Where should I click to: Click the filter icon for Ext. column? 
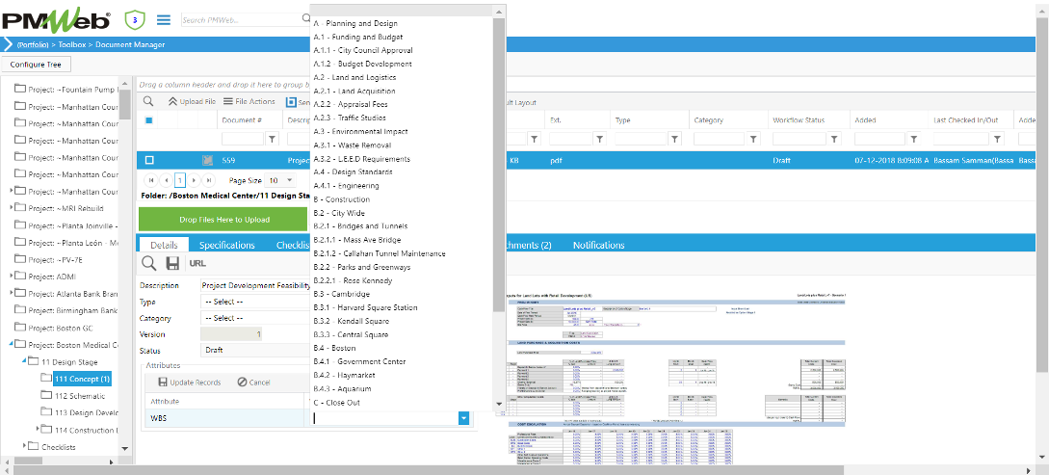coord(599,139)
